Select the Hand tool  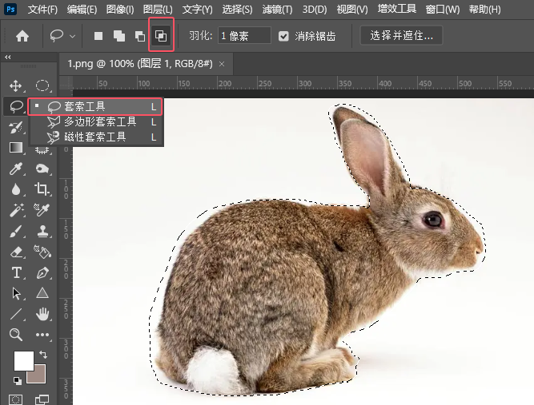click(42, 314)
